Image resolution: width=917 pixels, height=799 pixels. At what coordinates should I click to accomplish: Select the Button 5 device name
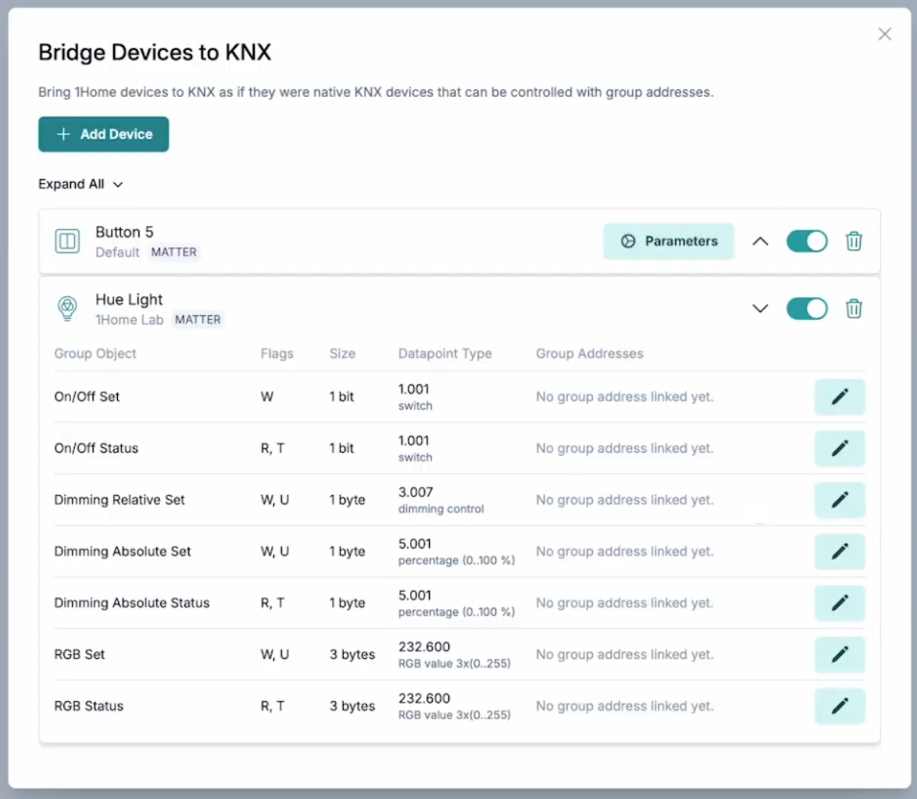pos(124,232)
